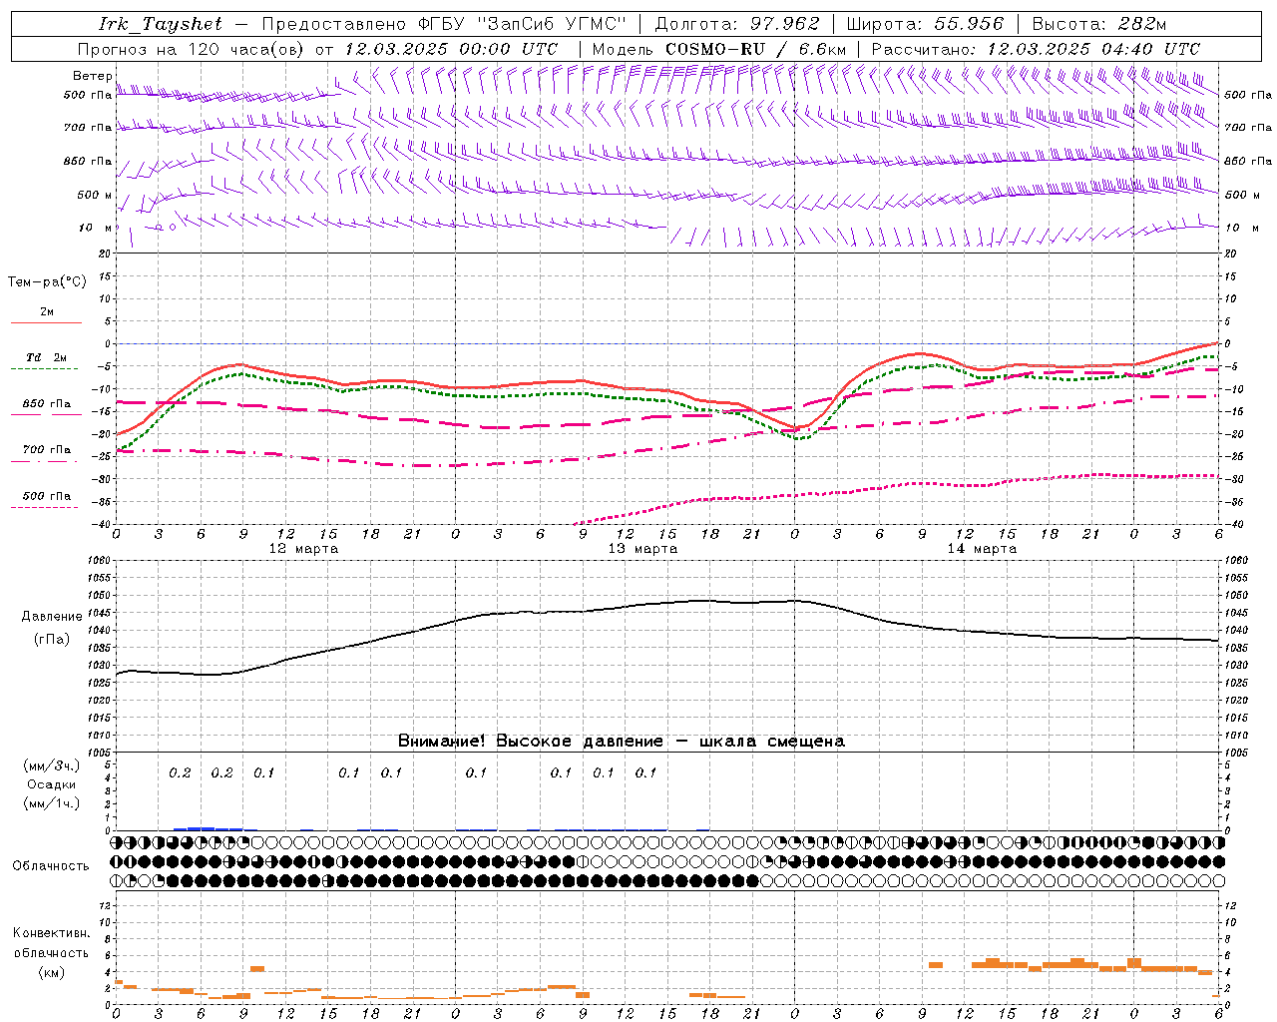The width and height of the screenshot is (1277, 1022).
Task: Click the station name Irk_Tayshet in the header
Action: coord(161,24)
